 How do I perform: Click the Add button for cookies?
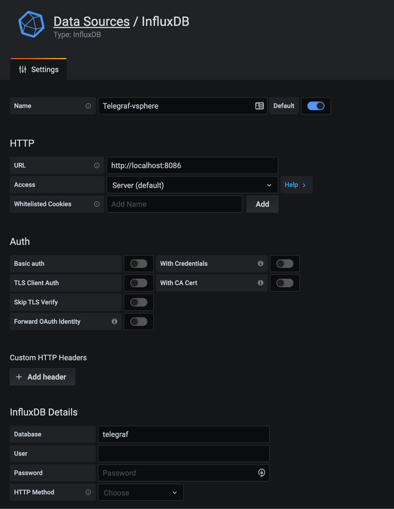(x=262, y=204)
